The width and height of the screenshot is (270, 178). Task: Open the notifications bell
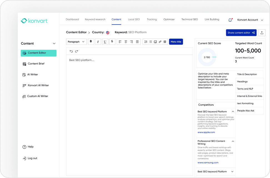pyautogui.click(x=230, y=20)
